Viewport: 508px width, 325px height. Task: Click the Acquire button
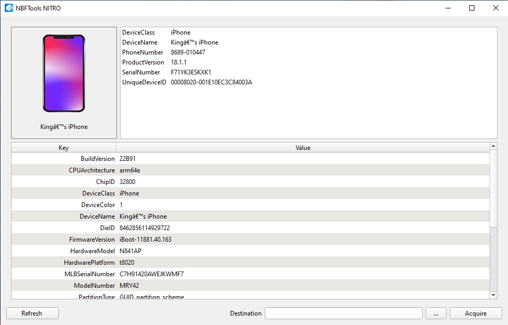coord(475,313)
